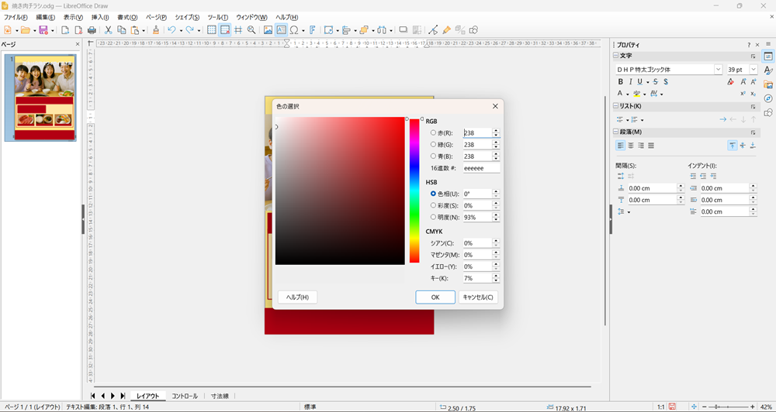Open the Navigator sidebar deck
776x412 pixels.
tap(768, 98)
